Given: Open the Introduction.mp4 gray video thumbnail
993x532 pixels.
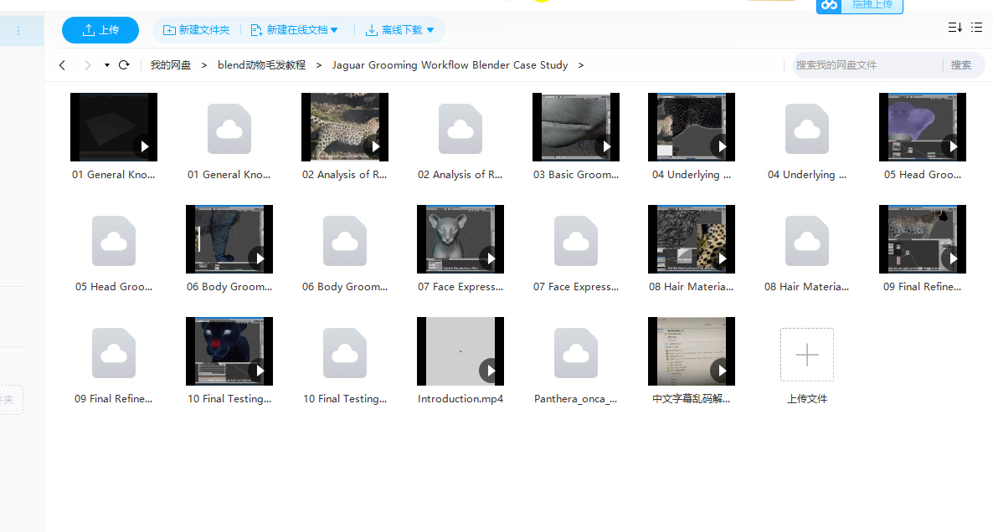Looking at the screenshot, I should [x=460, y=351].
